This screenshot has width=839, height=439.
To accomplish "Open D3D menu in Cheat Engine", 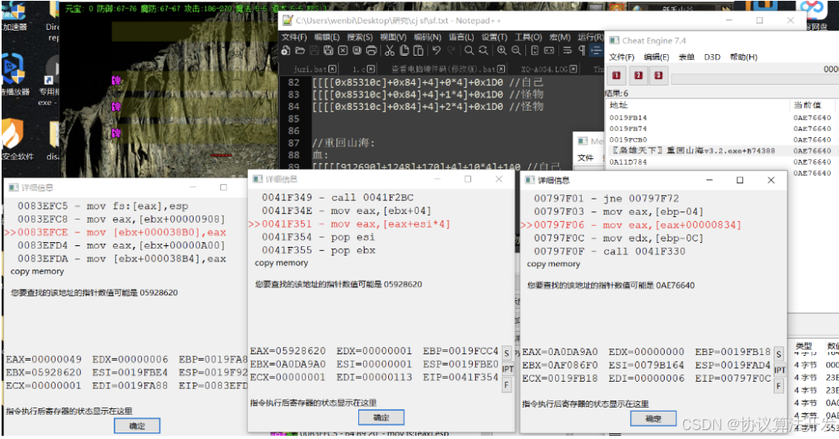I will pos(712,56).
